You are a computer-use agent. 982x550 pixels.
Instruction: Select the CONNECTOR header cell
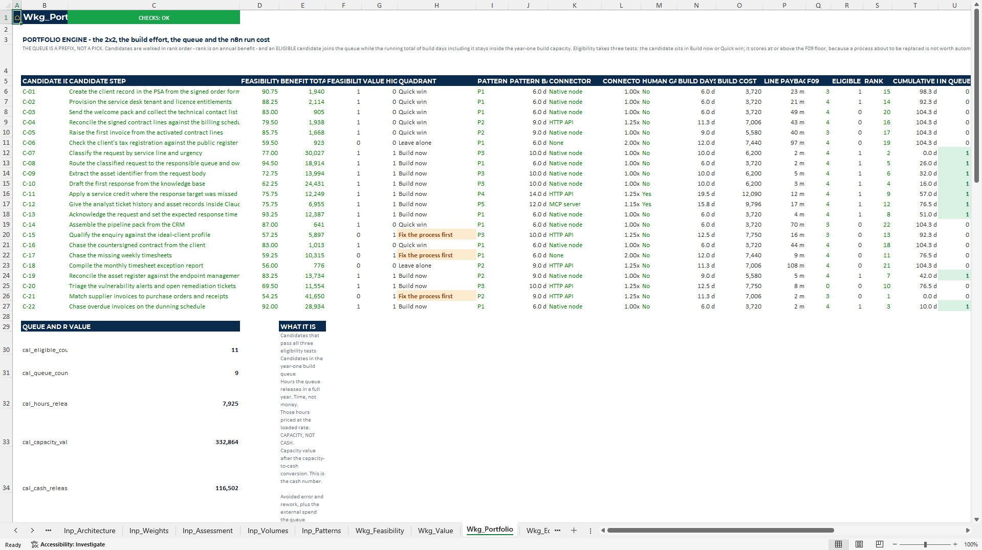[574, 81]
